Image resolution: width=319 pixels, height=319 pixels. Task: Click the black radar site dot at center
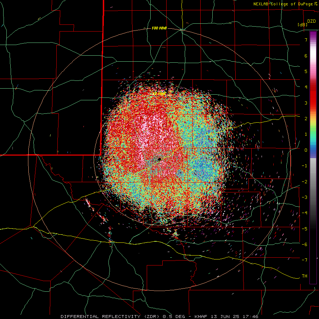pos(159,159)
